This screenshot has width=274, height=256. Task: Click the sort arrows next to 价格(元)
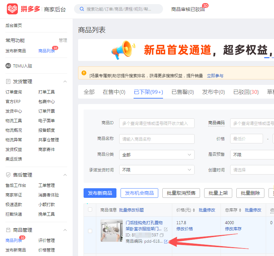pos(195,210)
